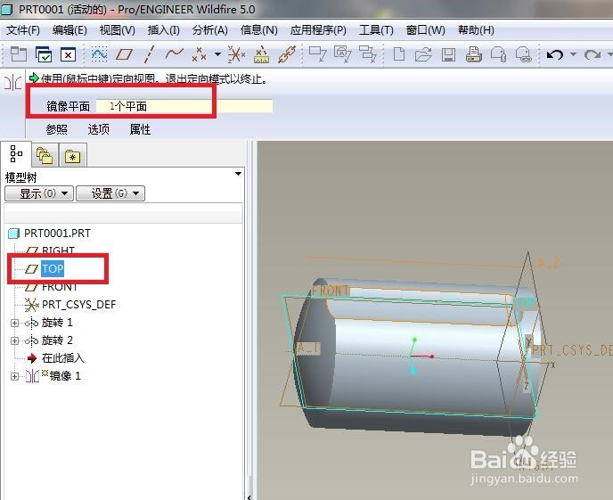Redo the last undone action
The width and height of the screenshot is (613, 500).
pyautogui.click(x=593, y=54)
